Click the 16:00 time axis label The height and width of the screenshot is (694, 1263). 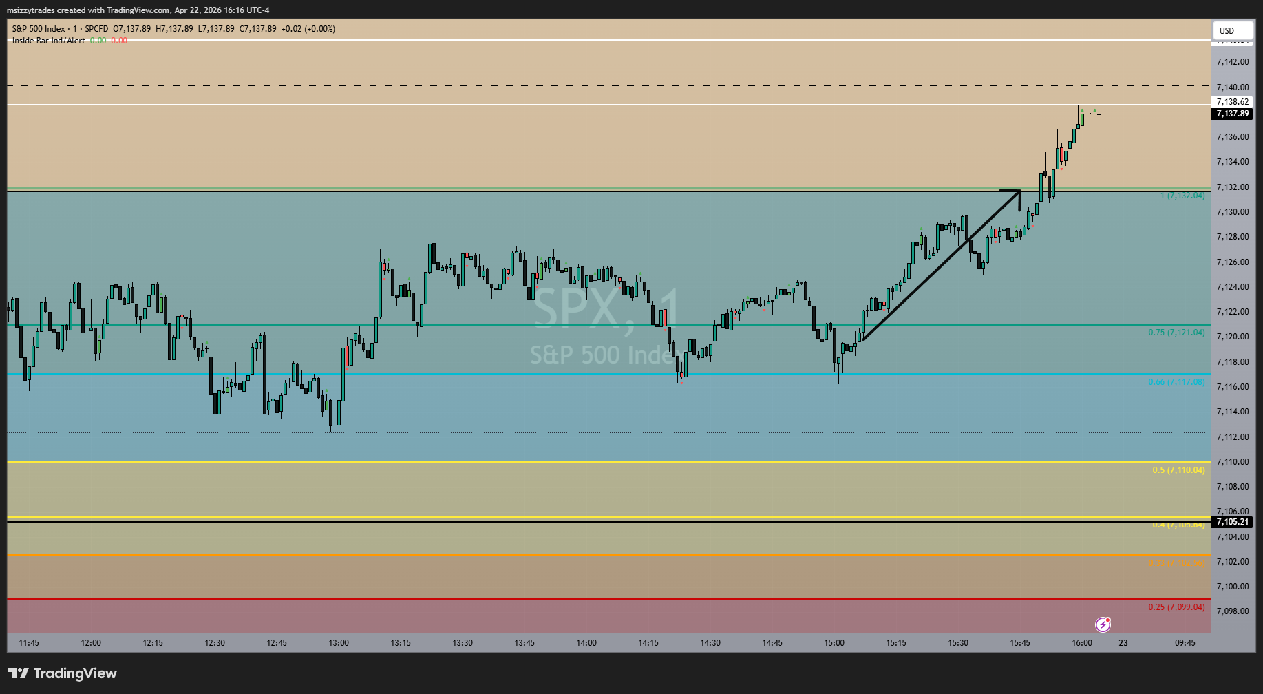(x=1082, y=643)
